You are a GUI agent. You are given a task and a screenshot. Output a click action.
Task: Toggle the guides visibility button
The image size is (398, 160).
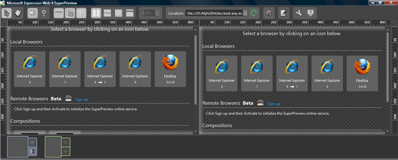point(81,13)
